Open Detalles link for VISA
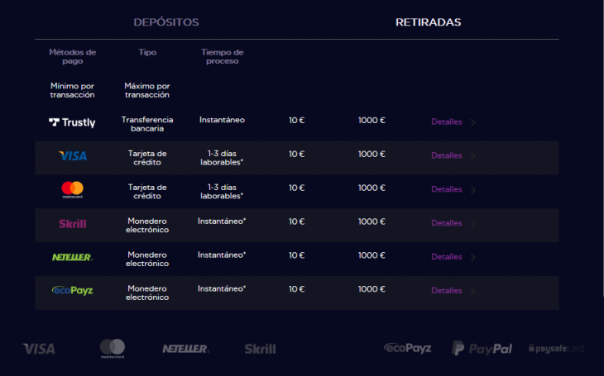The height and width of the screenshot is (376, 604). (447, 155)
